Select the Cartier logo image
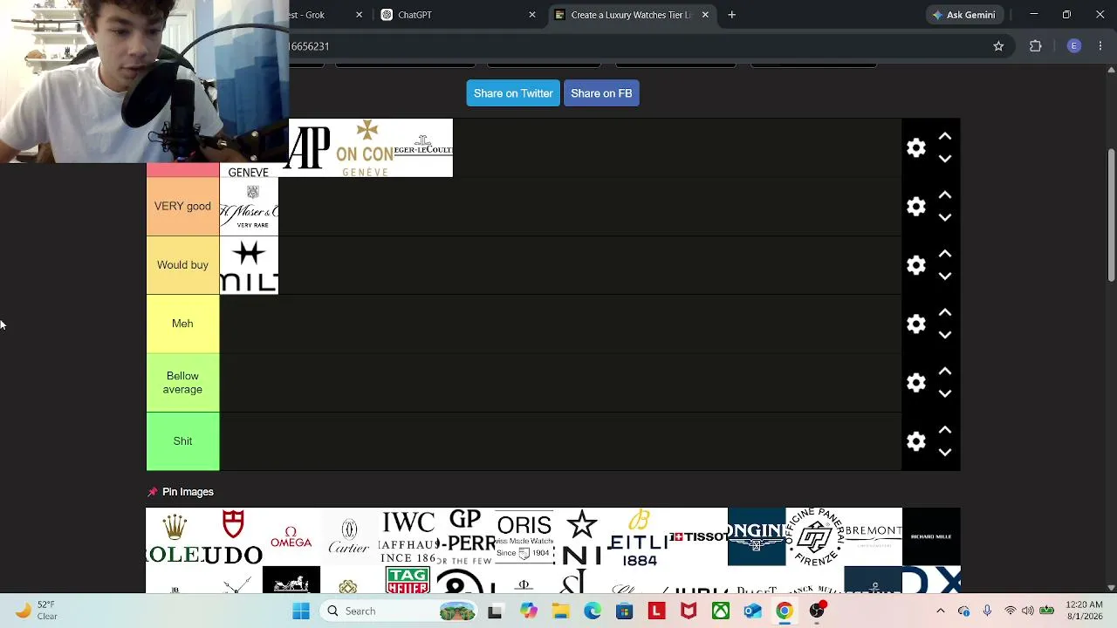1117x628 pixels. pos(349,536)
